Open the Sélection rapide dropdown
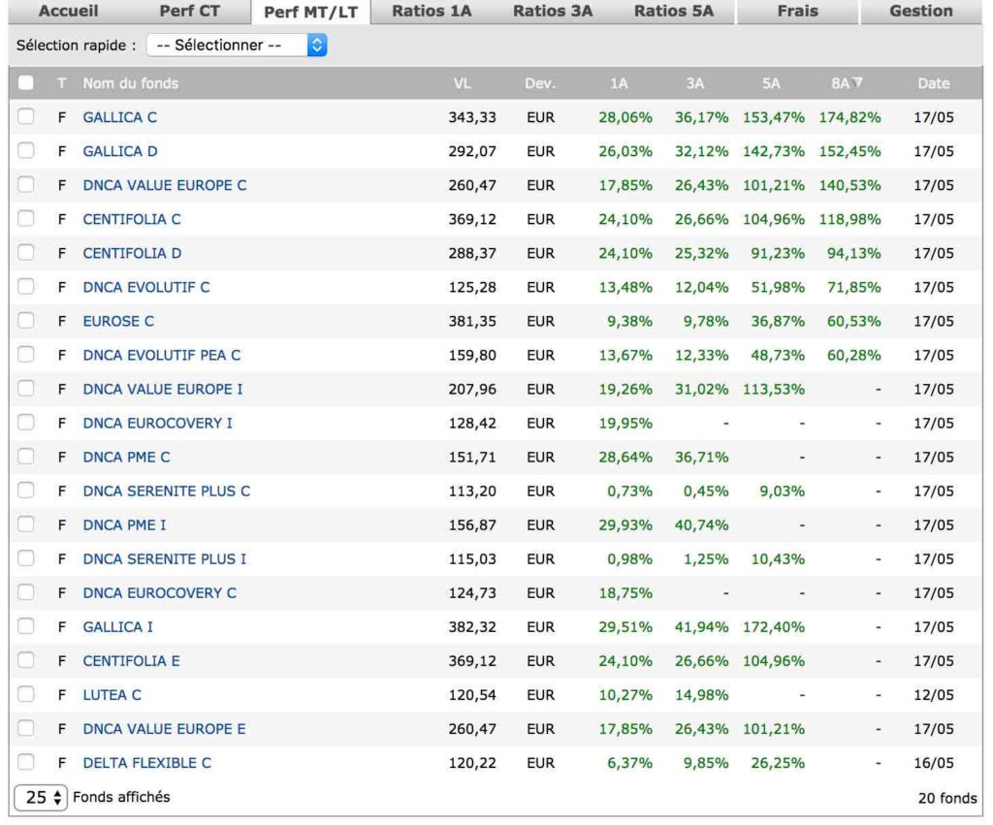Image resolution: width=993 pixels, height=825 pixels. click(x=237, y=45)
